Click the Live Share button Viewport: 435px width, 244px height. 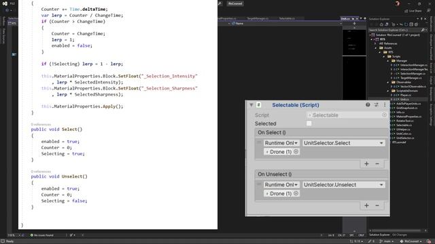tap(413, 11)
